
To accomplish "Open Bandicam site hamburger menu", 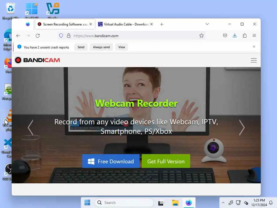I will pyautogui.click(x=254, y=60).
